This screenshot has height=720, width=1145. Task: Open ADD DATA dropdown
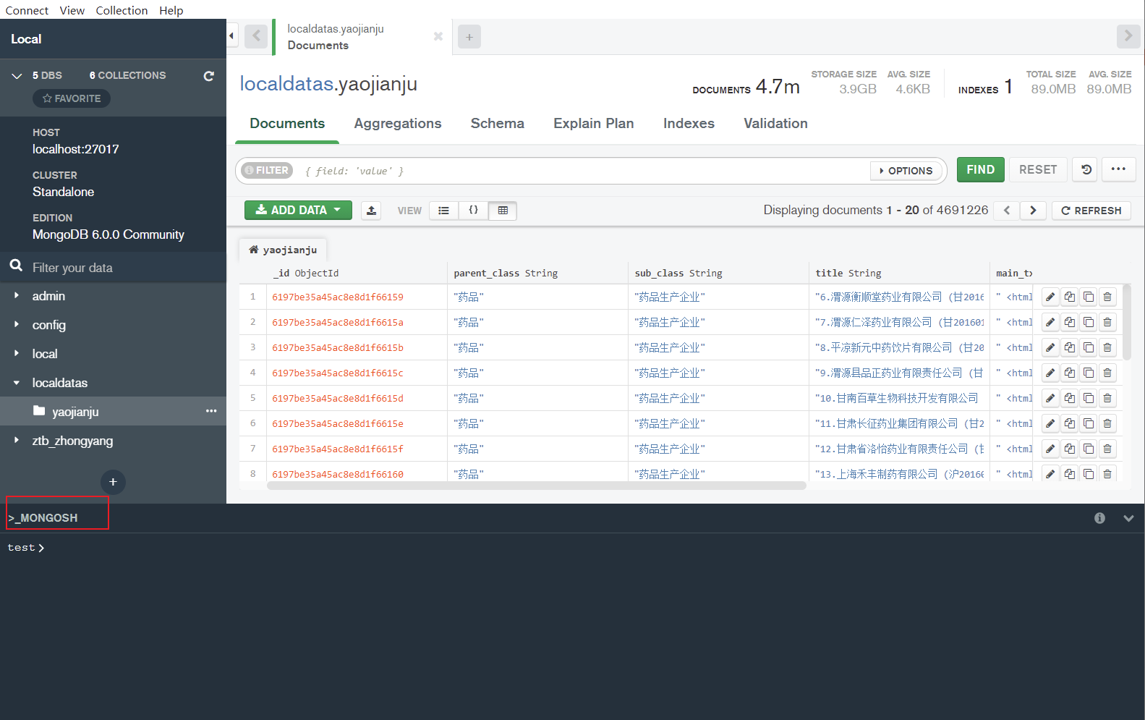[298, 211]
